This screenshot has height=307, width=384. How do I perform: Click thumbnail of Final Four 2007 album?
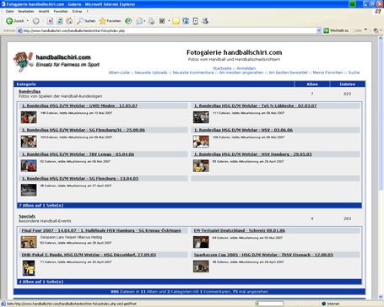tap(29, 242)
